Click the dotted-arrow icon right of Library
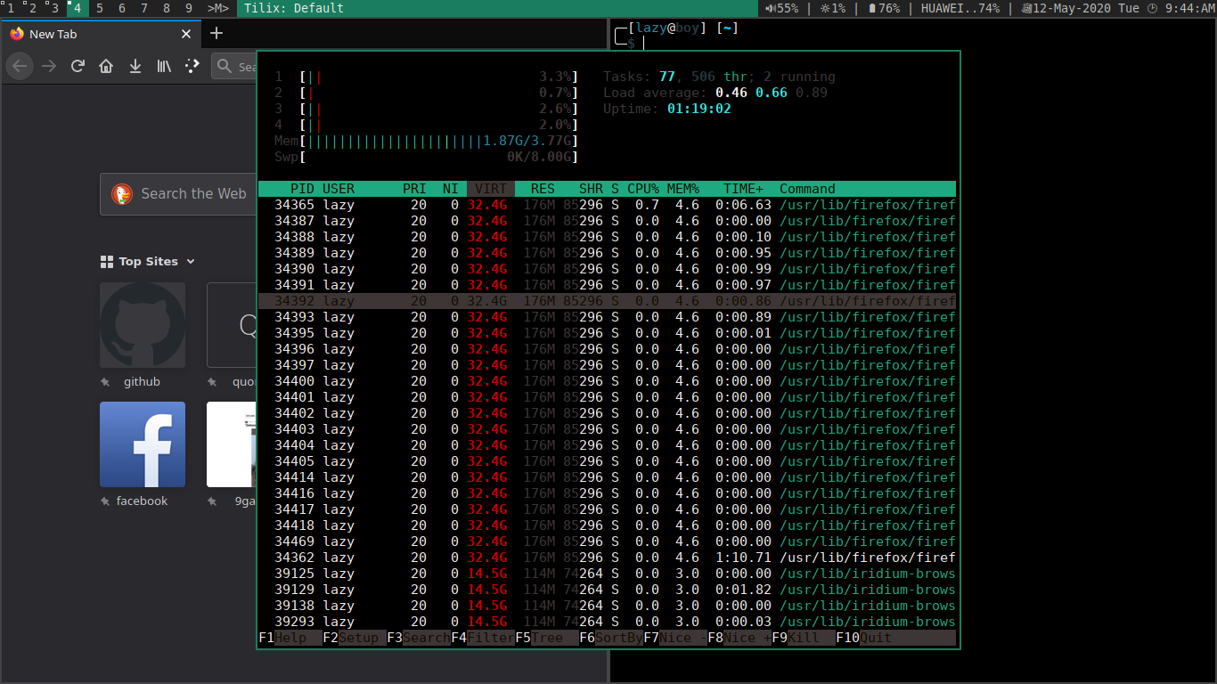Screen dimensions: 1217x684 click(192, 66)
